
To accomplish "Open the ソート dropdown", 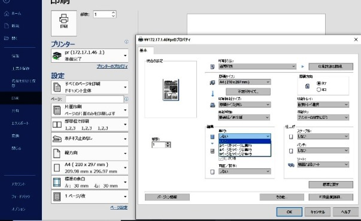I will click(323, 164).
